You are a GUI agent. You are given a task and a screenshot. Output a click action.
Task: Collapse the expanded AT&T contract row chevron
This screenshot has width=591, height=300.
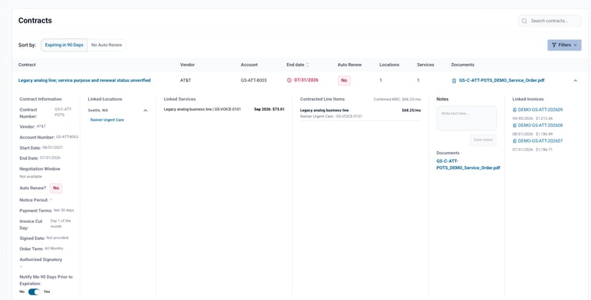tap(575, 80)
